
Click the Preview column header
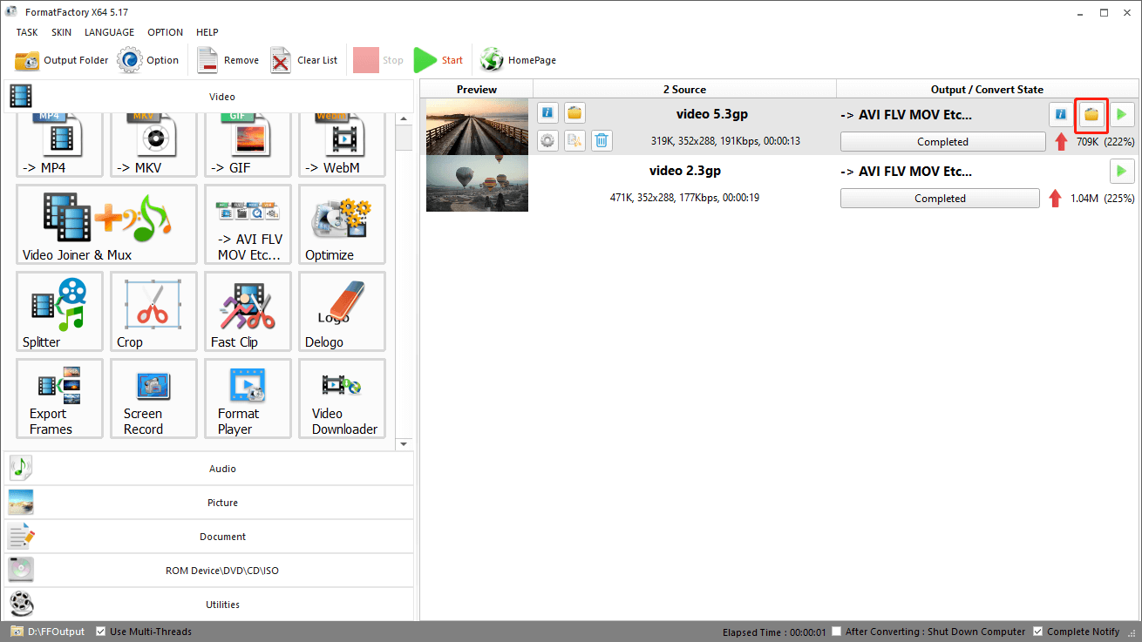tap(477, 89)
